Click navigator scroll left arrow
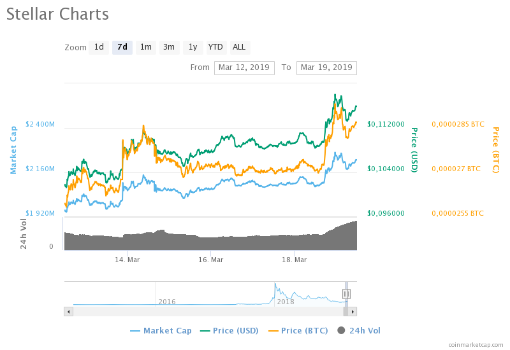 coord(68,312)
